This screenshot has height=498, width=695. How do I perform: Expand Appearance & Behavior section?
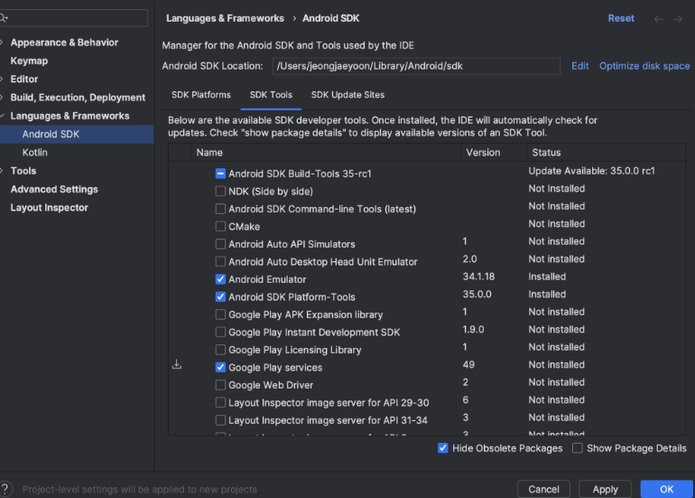2,42
